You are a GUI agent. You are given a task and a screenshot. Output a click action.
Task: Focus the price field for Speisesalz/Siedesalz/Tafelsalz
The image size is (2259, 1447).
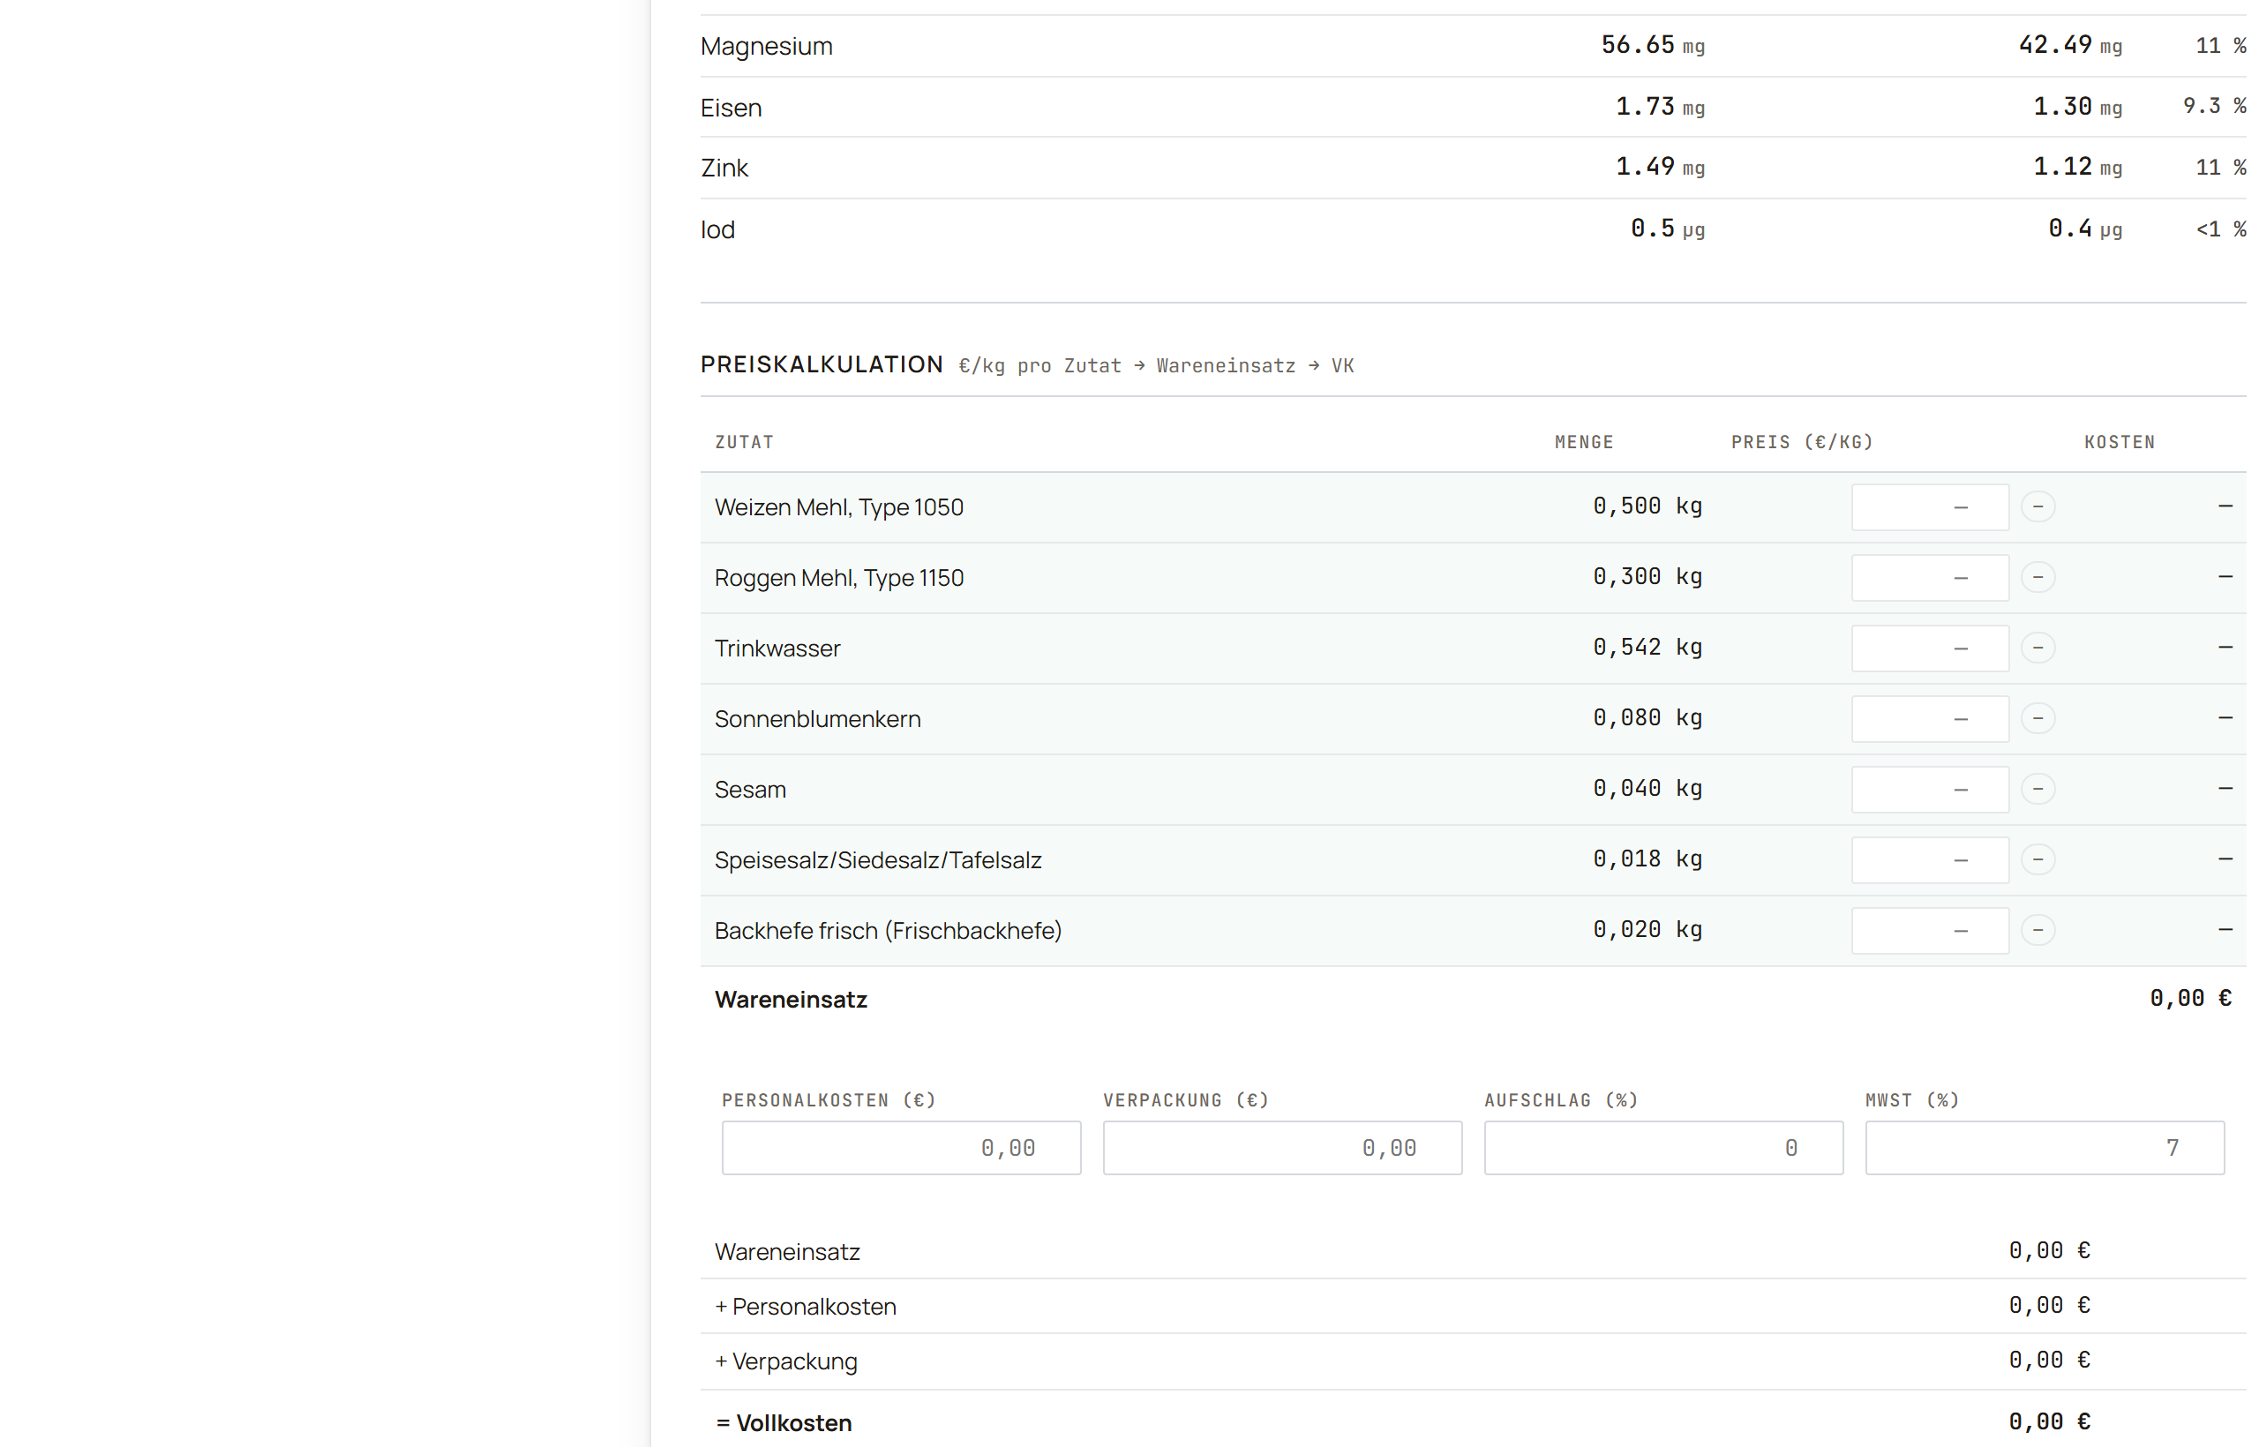pos(1930,859)
